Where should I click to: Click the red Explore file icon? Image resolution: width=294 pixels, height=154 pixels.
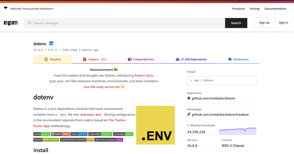(85, 59)
